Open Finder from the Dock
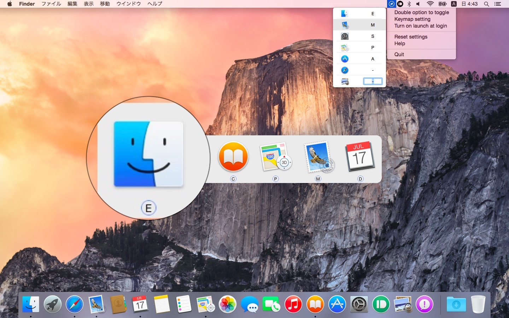 [x=31, y=304]
